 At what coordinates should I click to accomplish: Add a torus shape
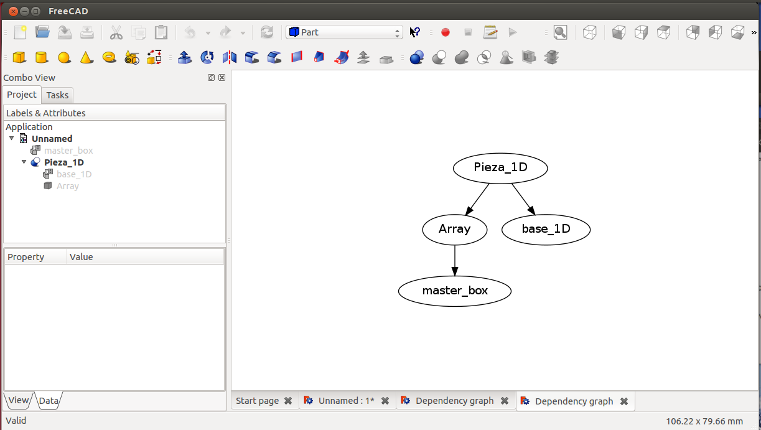tap(110, 58)
